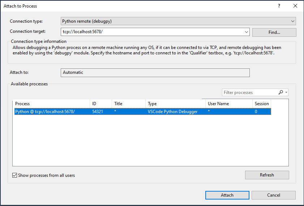Close the Attach to Process dialog
304x206 pixels.
(295, 6)
